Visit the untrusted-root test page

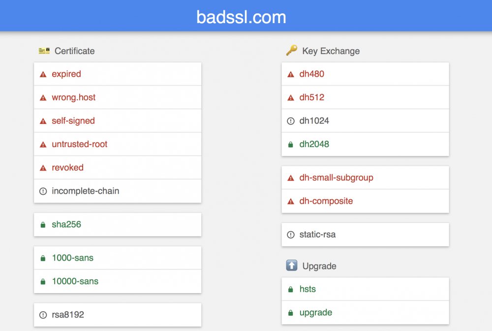coord(80,144)
